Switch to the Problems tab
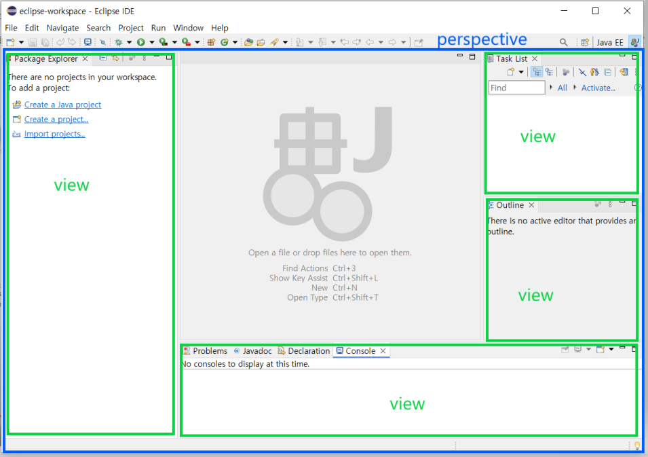 [x=206, y=350]
